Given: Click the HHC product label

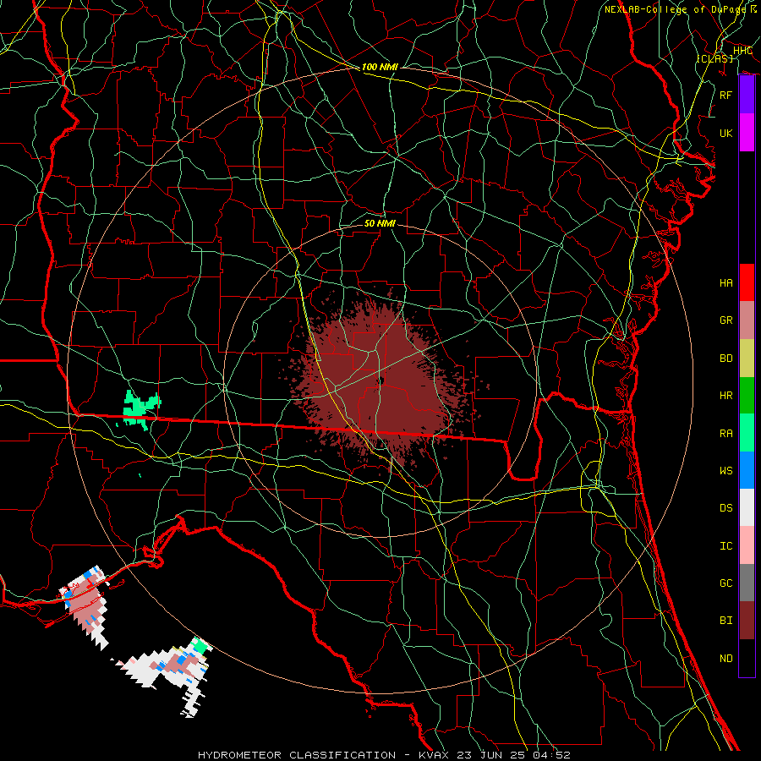Looking at the screenshot, I should coord(742,51).
